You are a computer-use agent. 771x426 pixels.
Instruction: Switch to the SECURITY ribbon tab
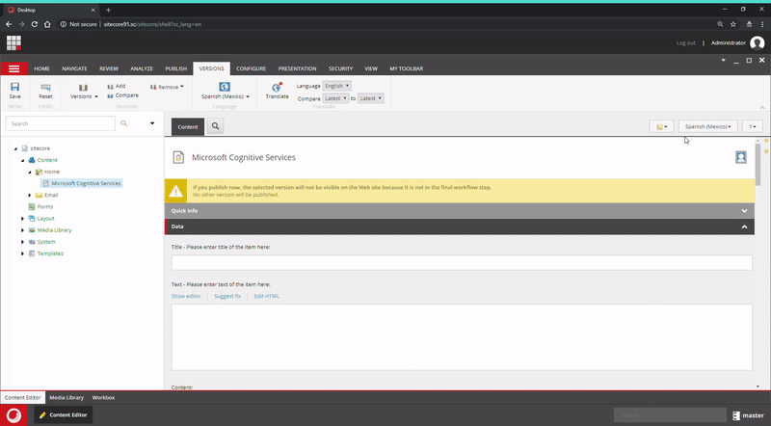341,68
